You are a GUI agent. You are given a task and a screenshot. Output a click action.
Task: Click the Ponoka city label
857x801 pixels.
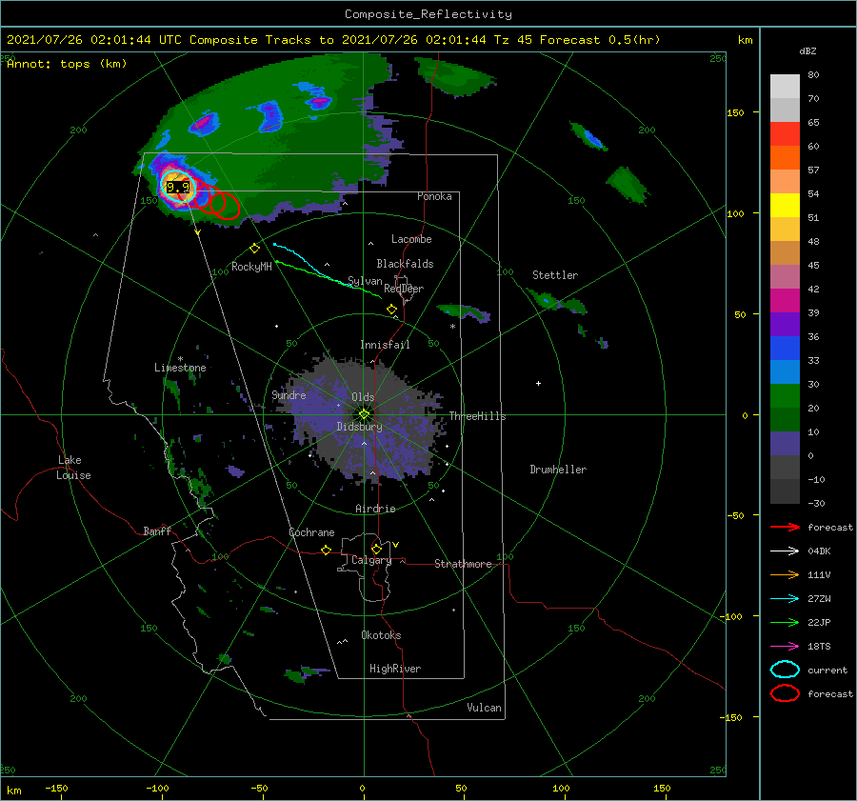click(434, 196)
